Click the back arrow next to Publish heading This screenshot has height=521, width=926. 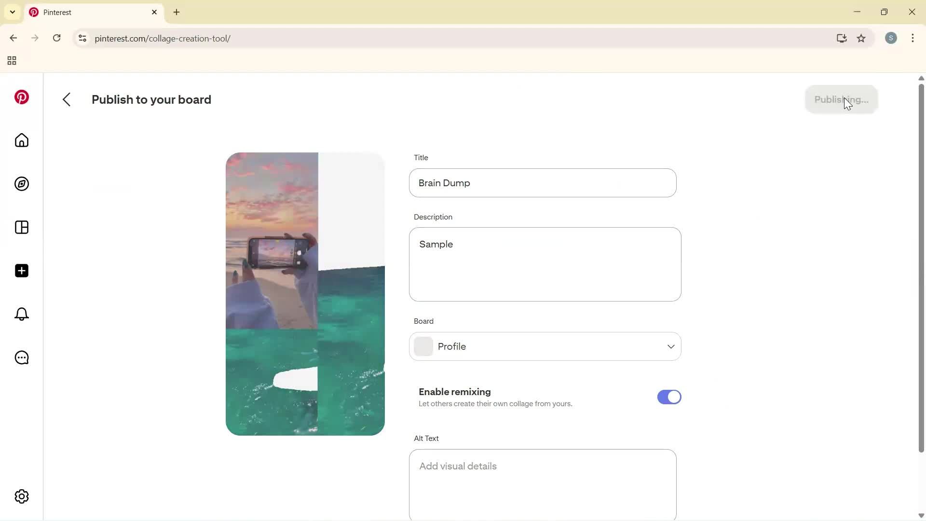click(67, 99)
